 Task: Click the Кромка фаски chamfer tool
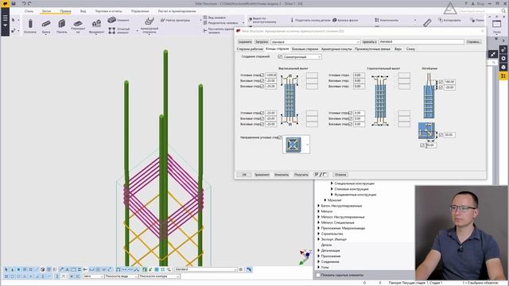[x=345, y=20]
